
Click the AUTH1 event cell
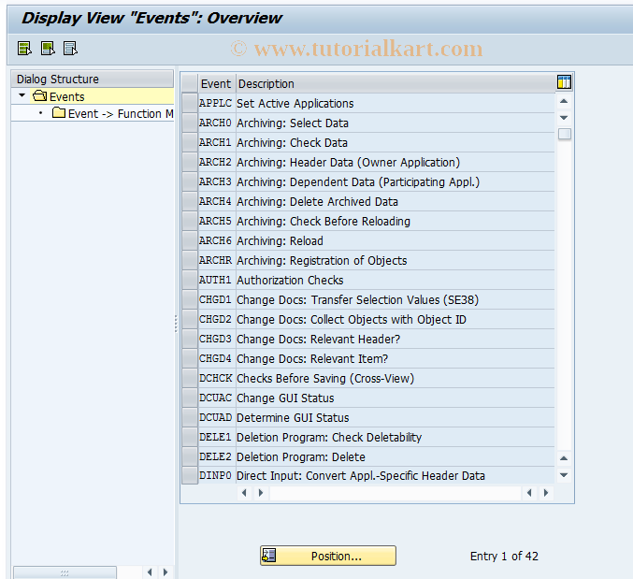point(216,280)
